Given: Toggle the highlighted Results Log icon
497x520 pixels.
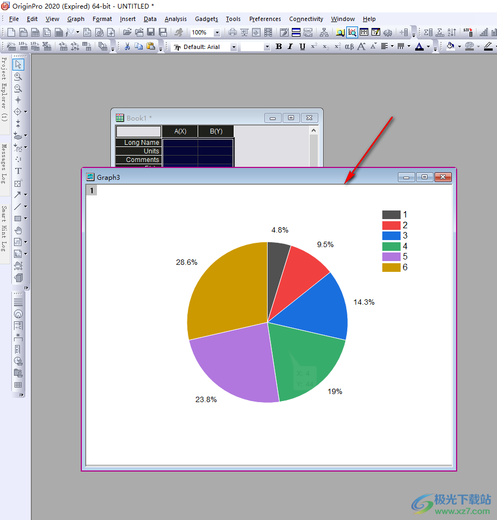Looking at the screenshot, I should (352, 32).
